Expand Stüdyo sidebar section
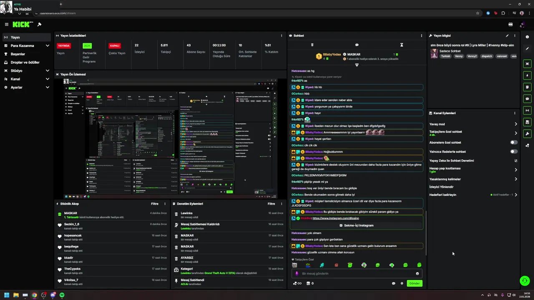This screenshot has width=534, height=300. click(x=47, y=71)
